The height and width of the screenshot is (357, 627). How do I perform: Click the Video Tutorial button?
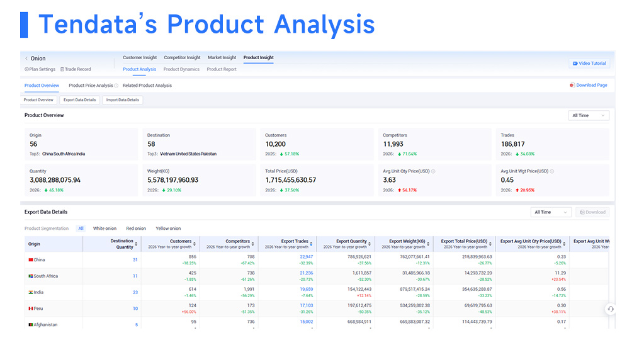(x=589, y=63)
